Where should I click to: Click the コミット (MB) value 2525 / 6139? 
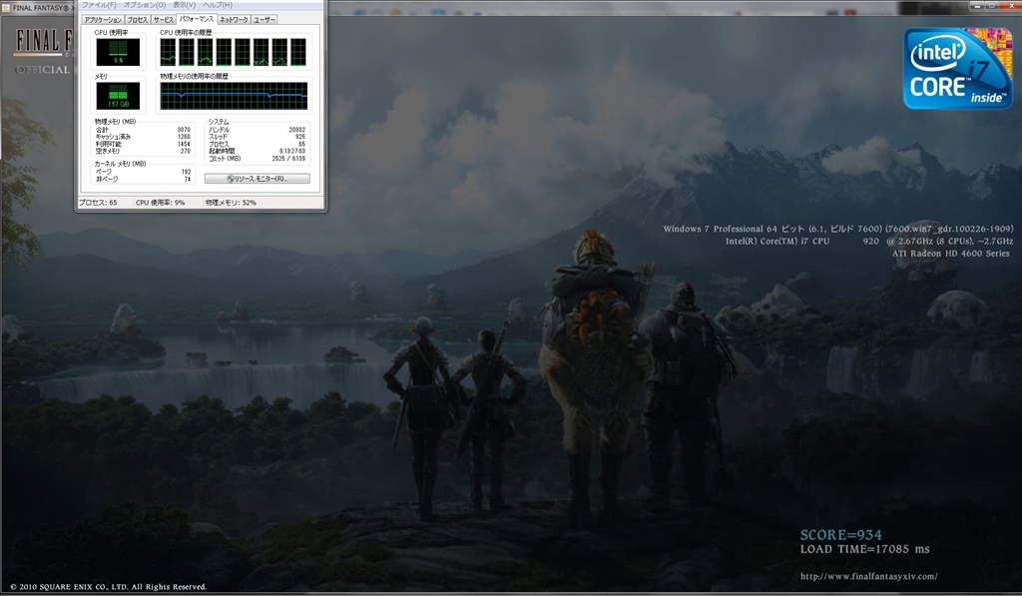288,159
